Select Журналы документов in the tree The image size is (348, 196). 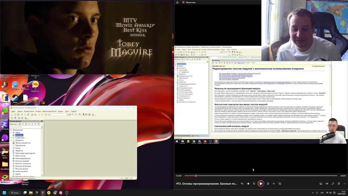point(23,143)
